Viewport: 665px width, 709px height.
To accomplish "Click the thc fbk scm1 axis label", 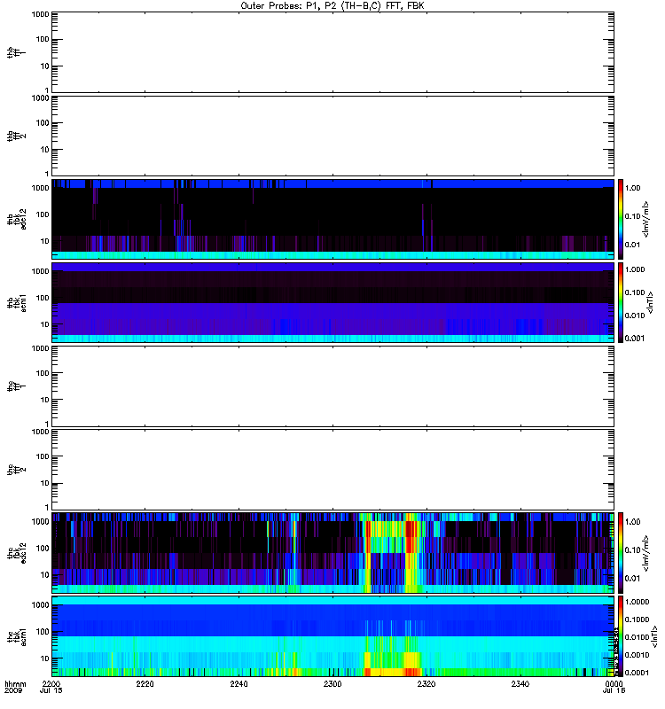I will point(16,636).
